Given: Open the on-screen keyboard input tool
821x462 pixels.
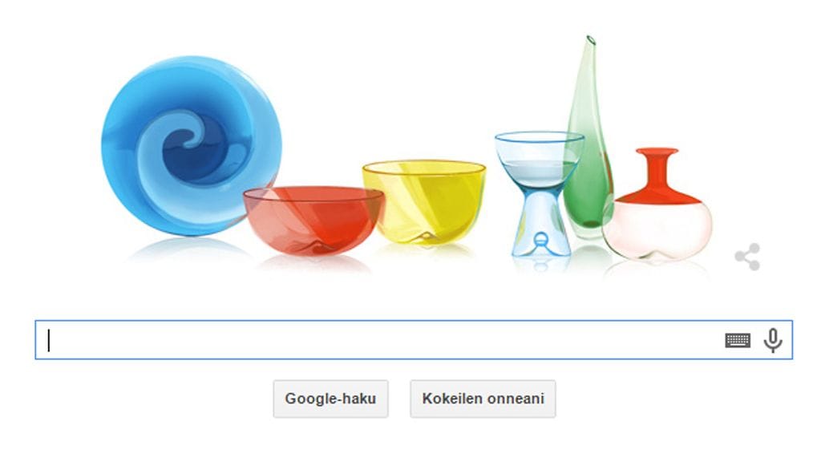Looking at the screenshot, I should [738, 340].
